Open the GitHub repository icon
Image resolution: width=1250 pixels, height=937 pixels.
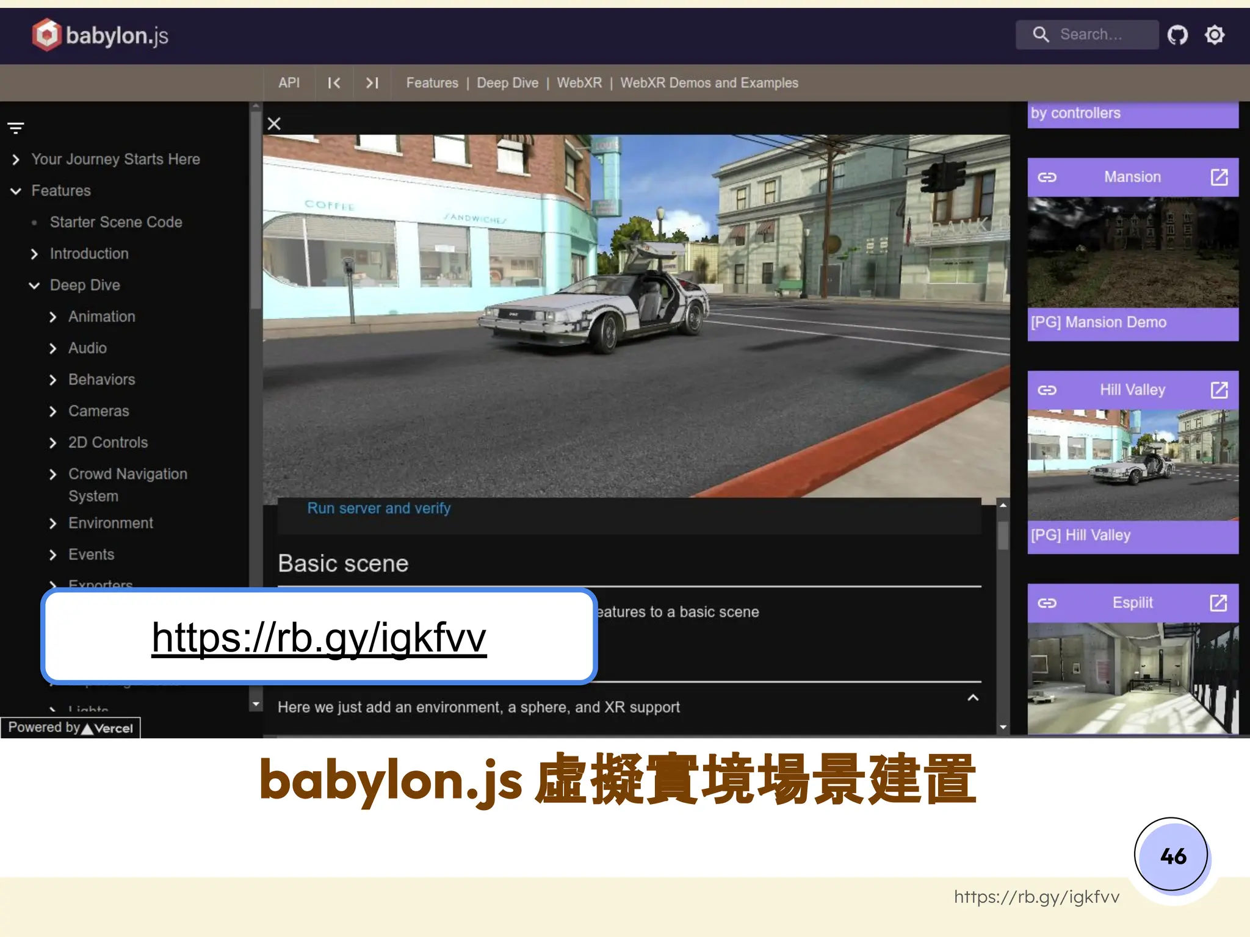tap(1177, 35)
